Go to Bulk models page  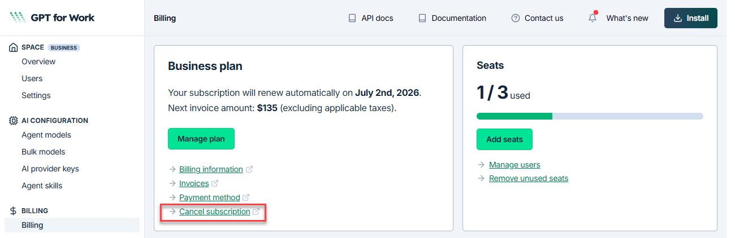point(44,152)
